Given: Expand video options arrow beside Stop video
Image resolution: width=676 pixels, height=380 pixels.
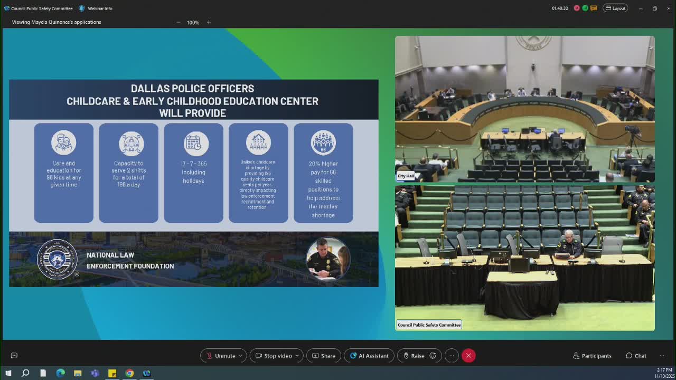Looking at the screenshot, I should [x=297, y=356].
